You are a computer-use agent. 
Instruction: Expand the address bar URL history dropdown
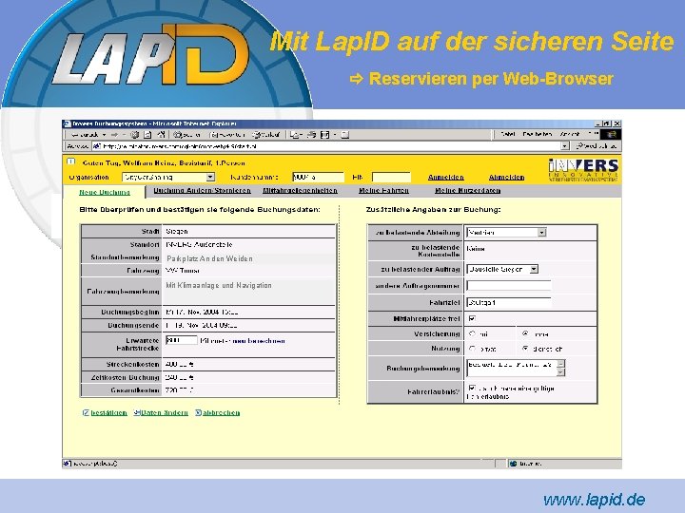pyautogui.click(x=565, y=146)
